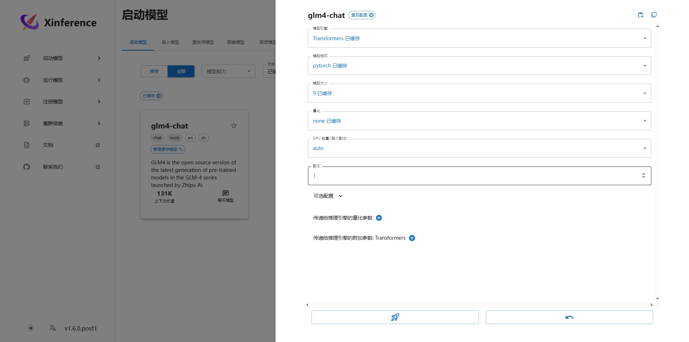Add Transformers extra parameter with plus icon
The width and height of the screenshot is (689, 342).
pos(412,238)
